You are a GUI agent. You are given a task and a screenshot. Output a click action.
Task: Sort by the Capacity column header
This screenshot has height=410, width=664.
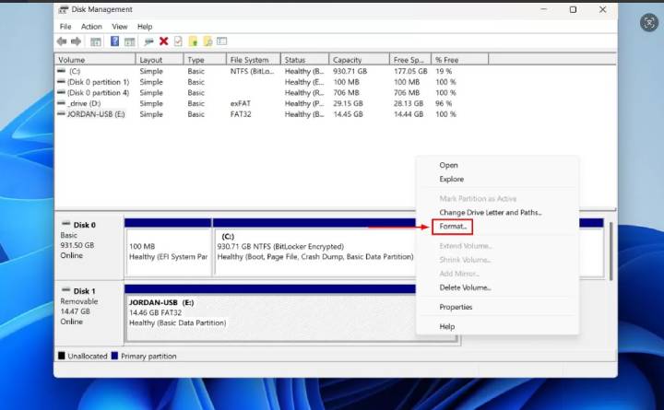point(359,60)
